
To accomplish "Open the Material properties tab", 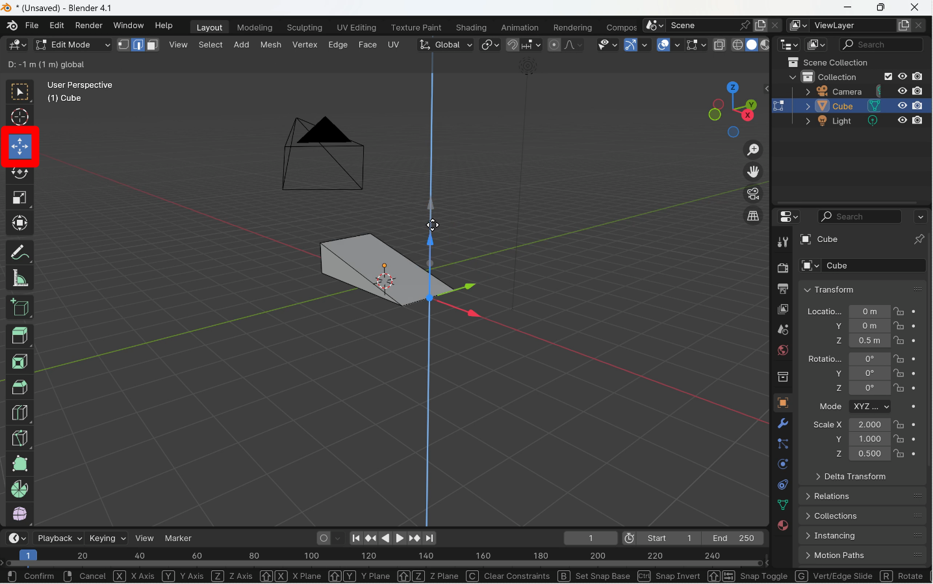I will pyautogui.click(x=783, y=525).
